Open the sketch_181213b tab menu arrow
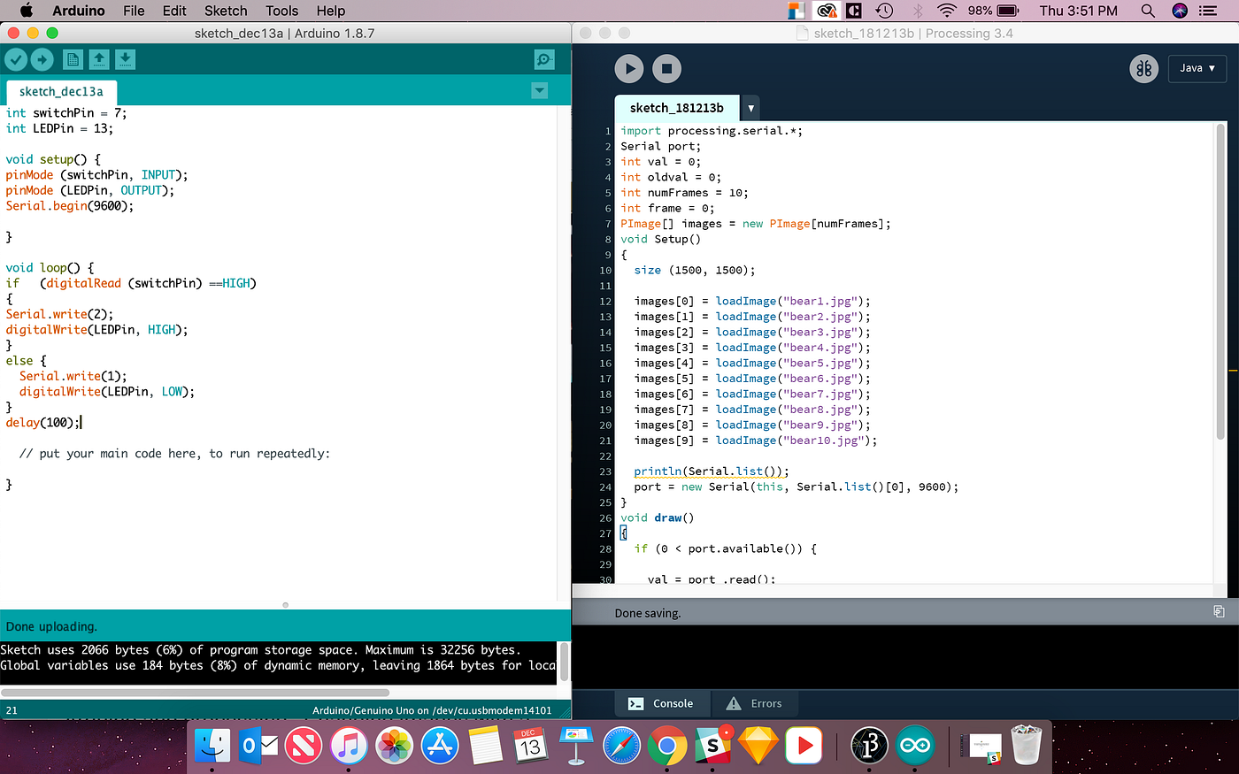1239x774 pixels. tap(750, 107)
